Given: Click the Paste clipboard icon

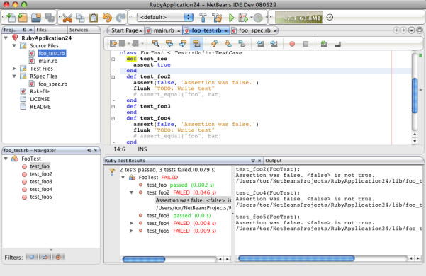Looking at the screenshot, I should point(94,18).
